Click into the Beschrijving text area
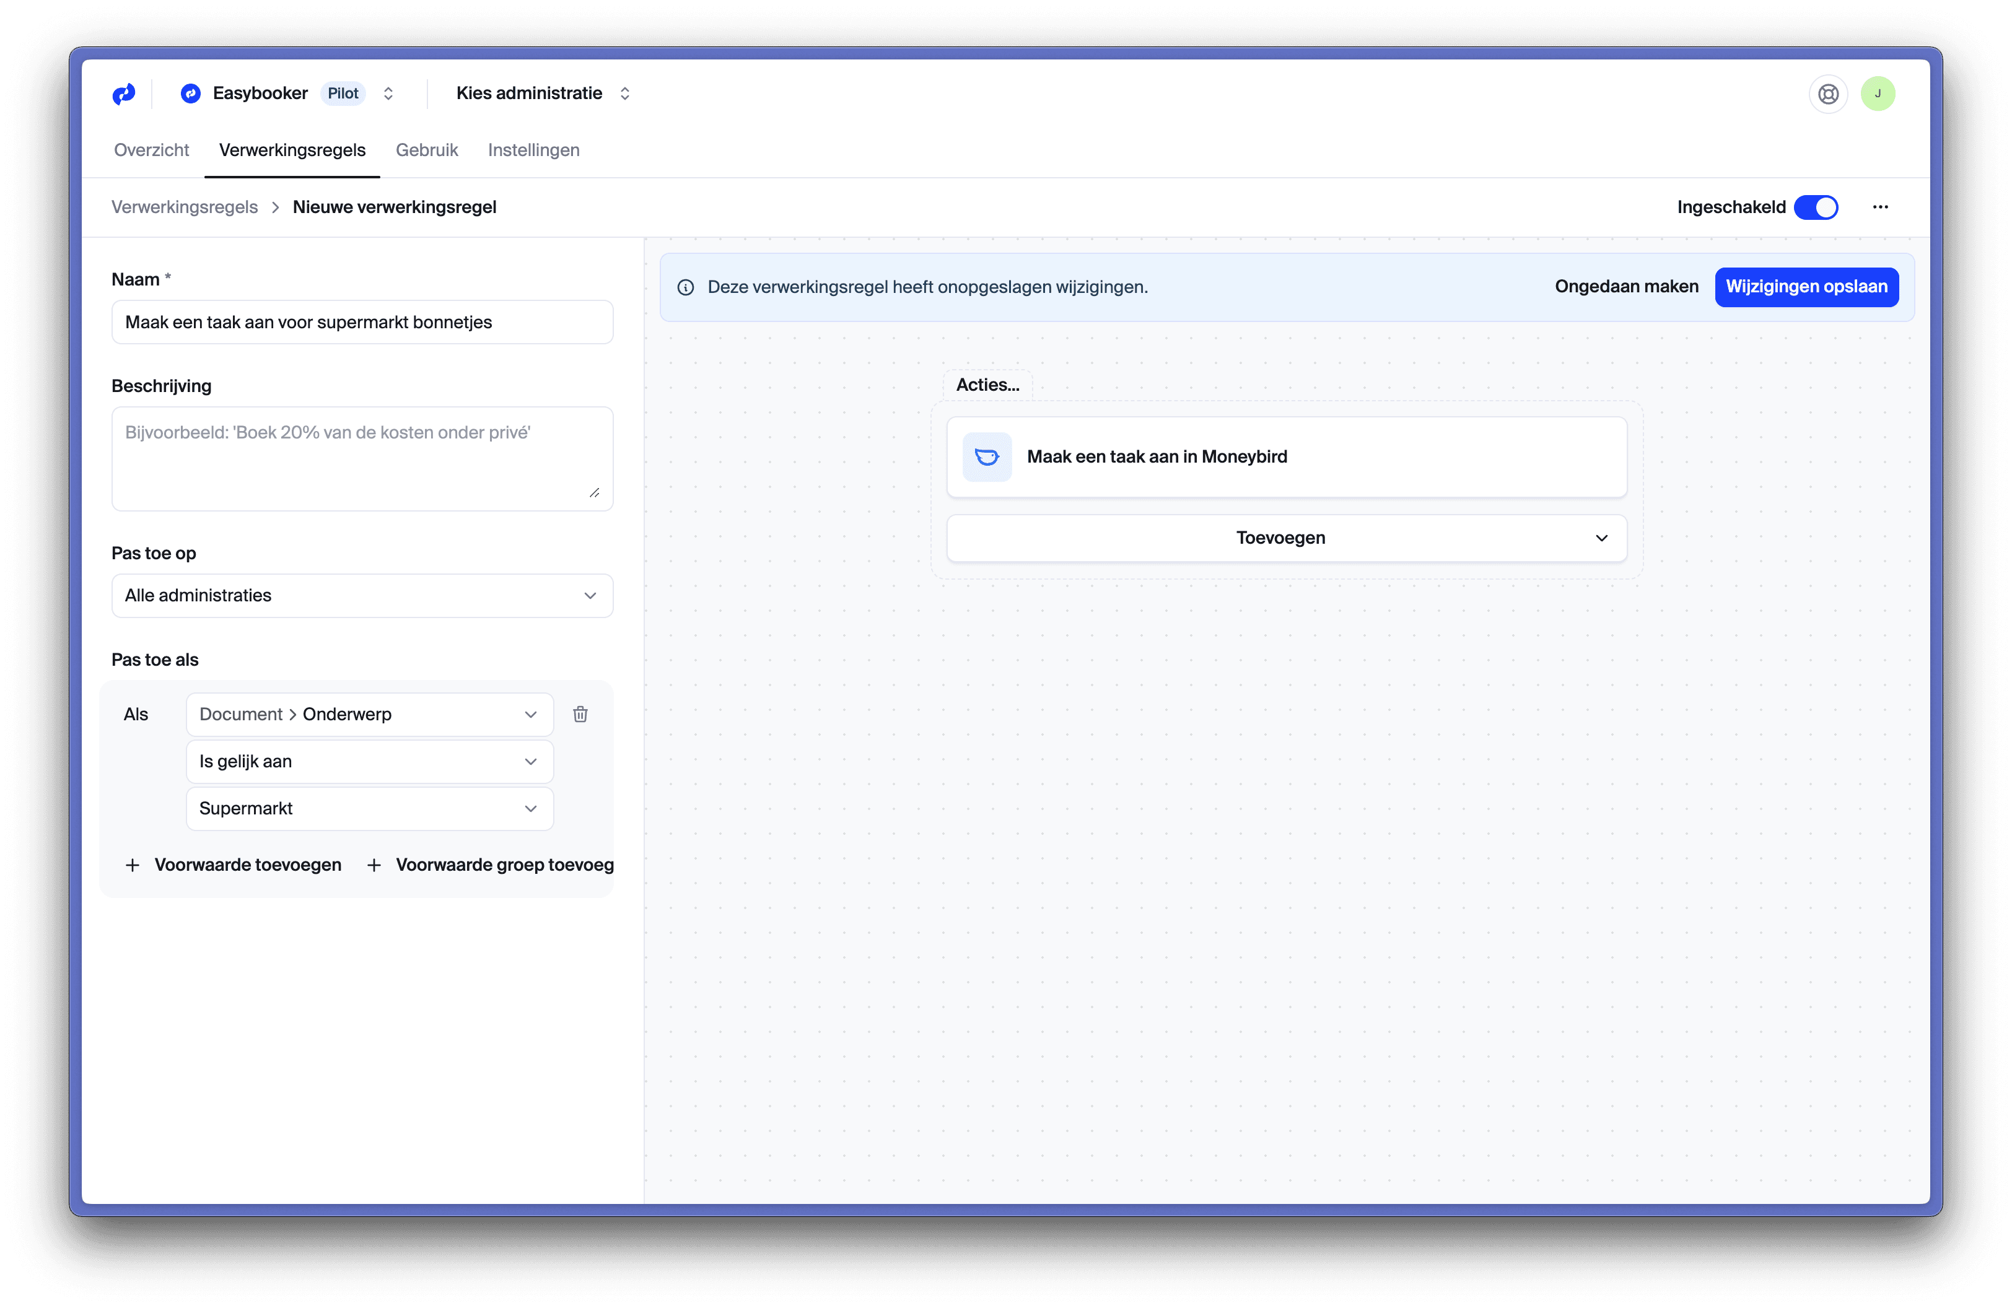 pos(362,459)
